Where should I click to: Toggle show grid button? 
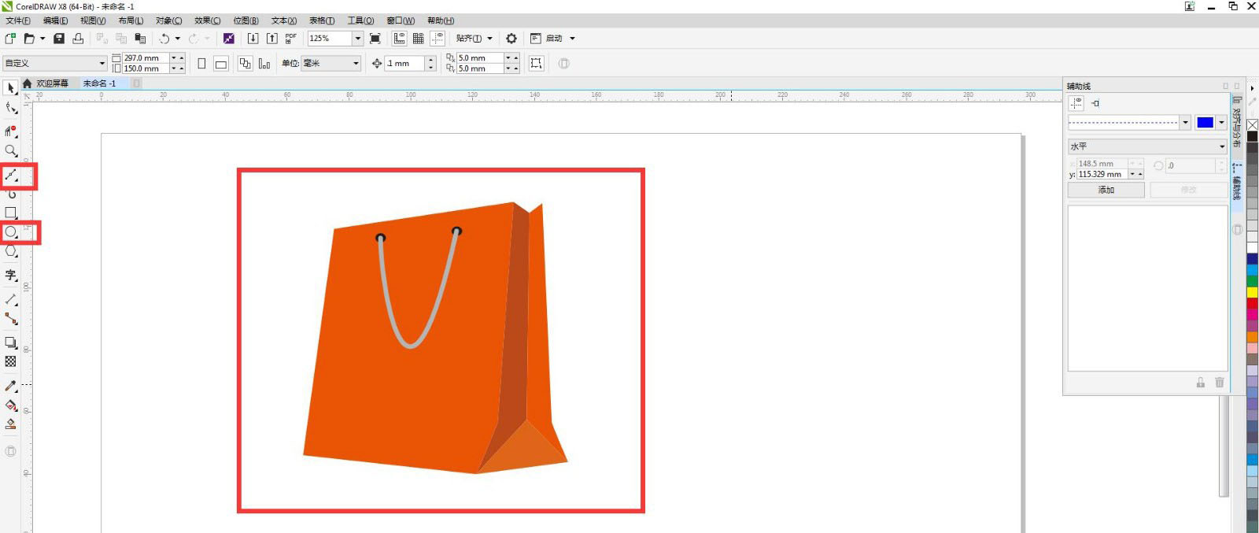pos(419,38)
